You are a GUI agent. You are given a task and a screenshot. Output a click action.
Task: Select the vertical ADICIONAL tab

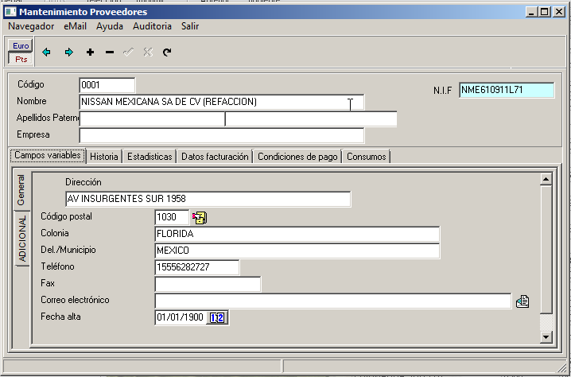pos(22,239)
